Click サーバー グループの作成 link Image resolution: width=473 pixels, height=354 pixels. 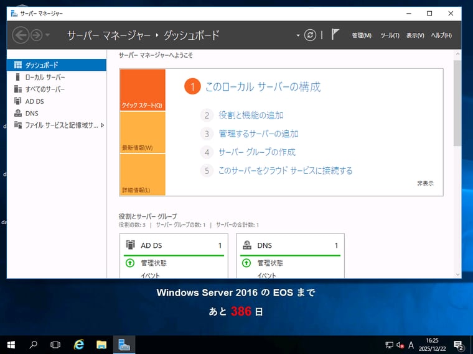257,152
